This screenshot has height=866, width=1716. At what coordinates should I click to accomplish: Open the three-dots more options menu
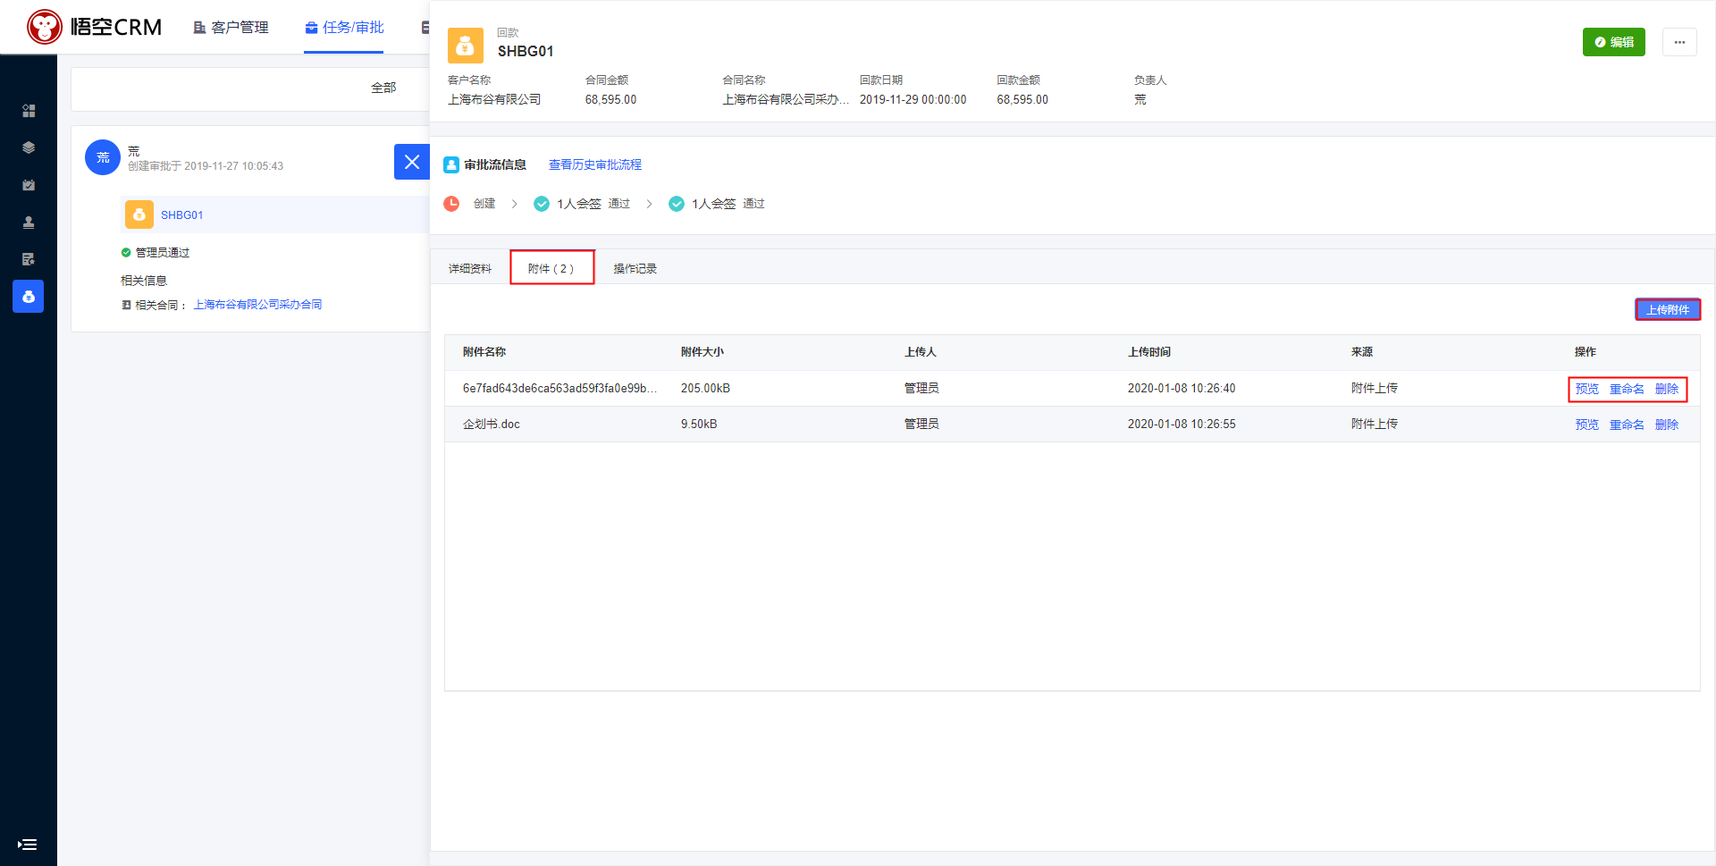1679,42
